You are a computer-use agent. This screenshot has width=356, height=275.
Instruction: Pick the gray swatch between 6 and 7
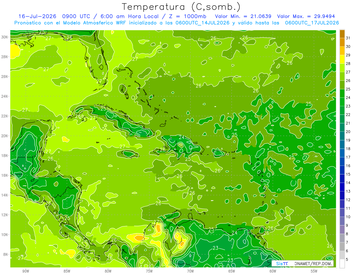(342, 247)
